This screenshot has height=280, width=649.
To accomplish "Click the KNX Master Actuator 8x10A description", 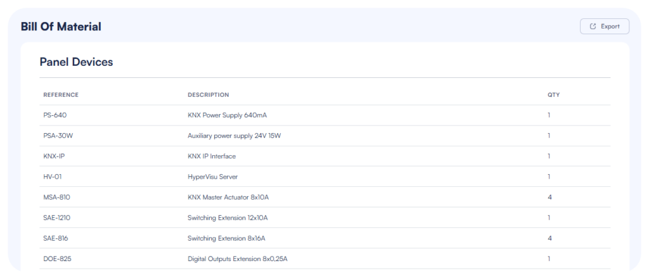I will (x=228, y=197).
